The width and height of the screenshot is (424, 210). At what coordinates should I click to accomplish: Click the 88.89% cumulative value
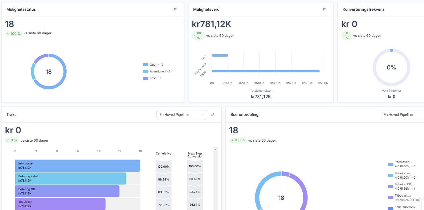point(163,179)
